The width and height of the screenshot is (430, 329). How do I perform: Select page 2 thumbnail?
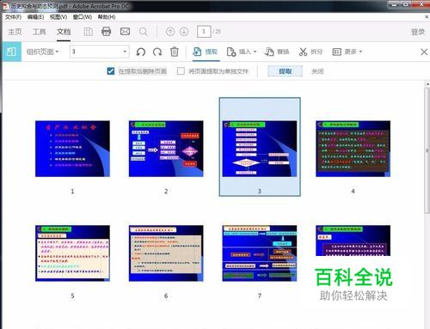tap(166, 149)
